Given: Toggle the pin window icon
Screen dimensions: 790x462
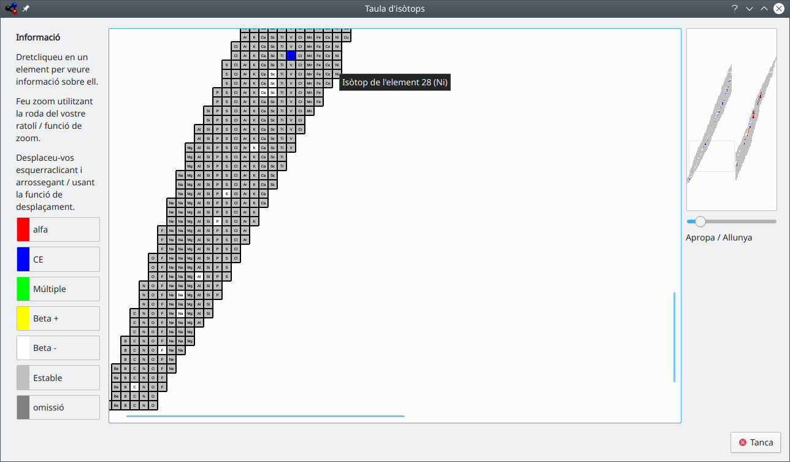Looking at the screenshot, I should [x=26, y=9].
